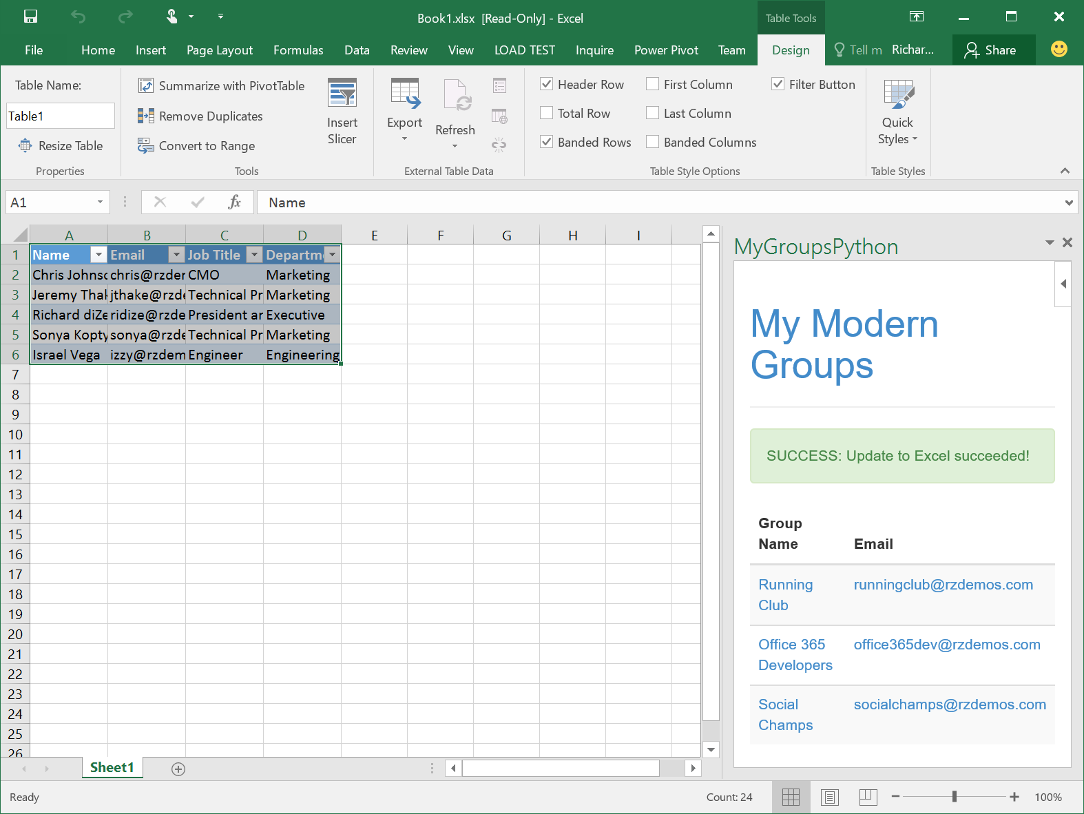Switch to the Insert tab
Image resolution: width=1084 pixels, height=814 pixels.
[151, 50]
